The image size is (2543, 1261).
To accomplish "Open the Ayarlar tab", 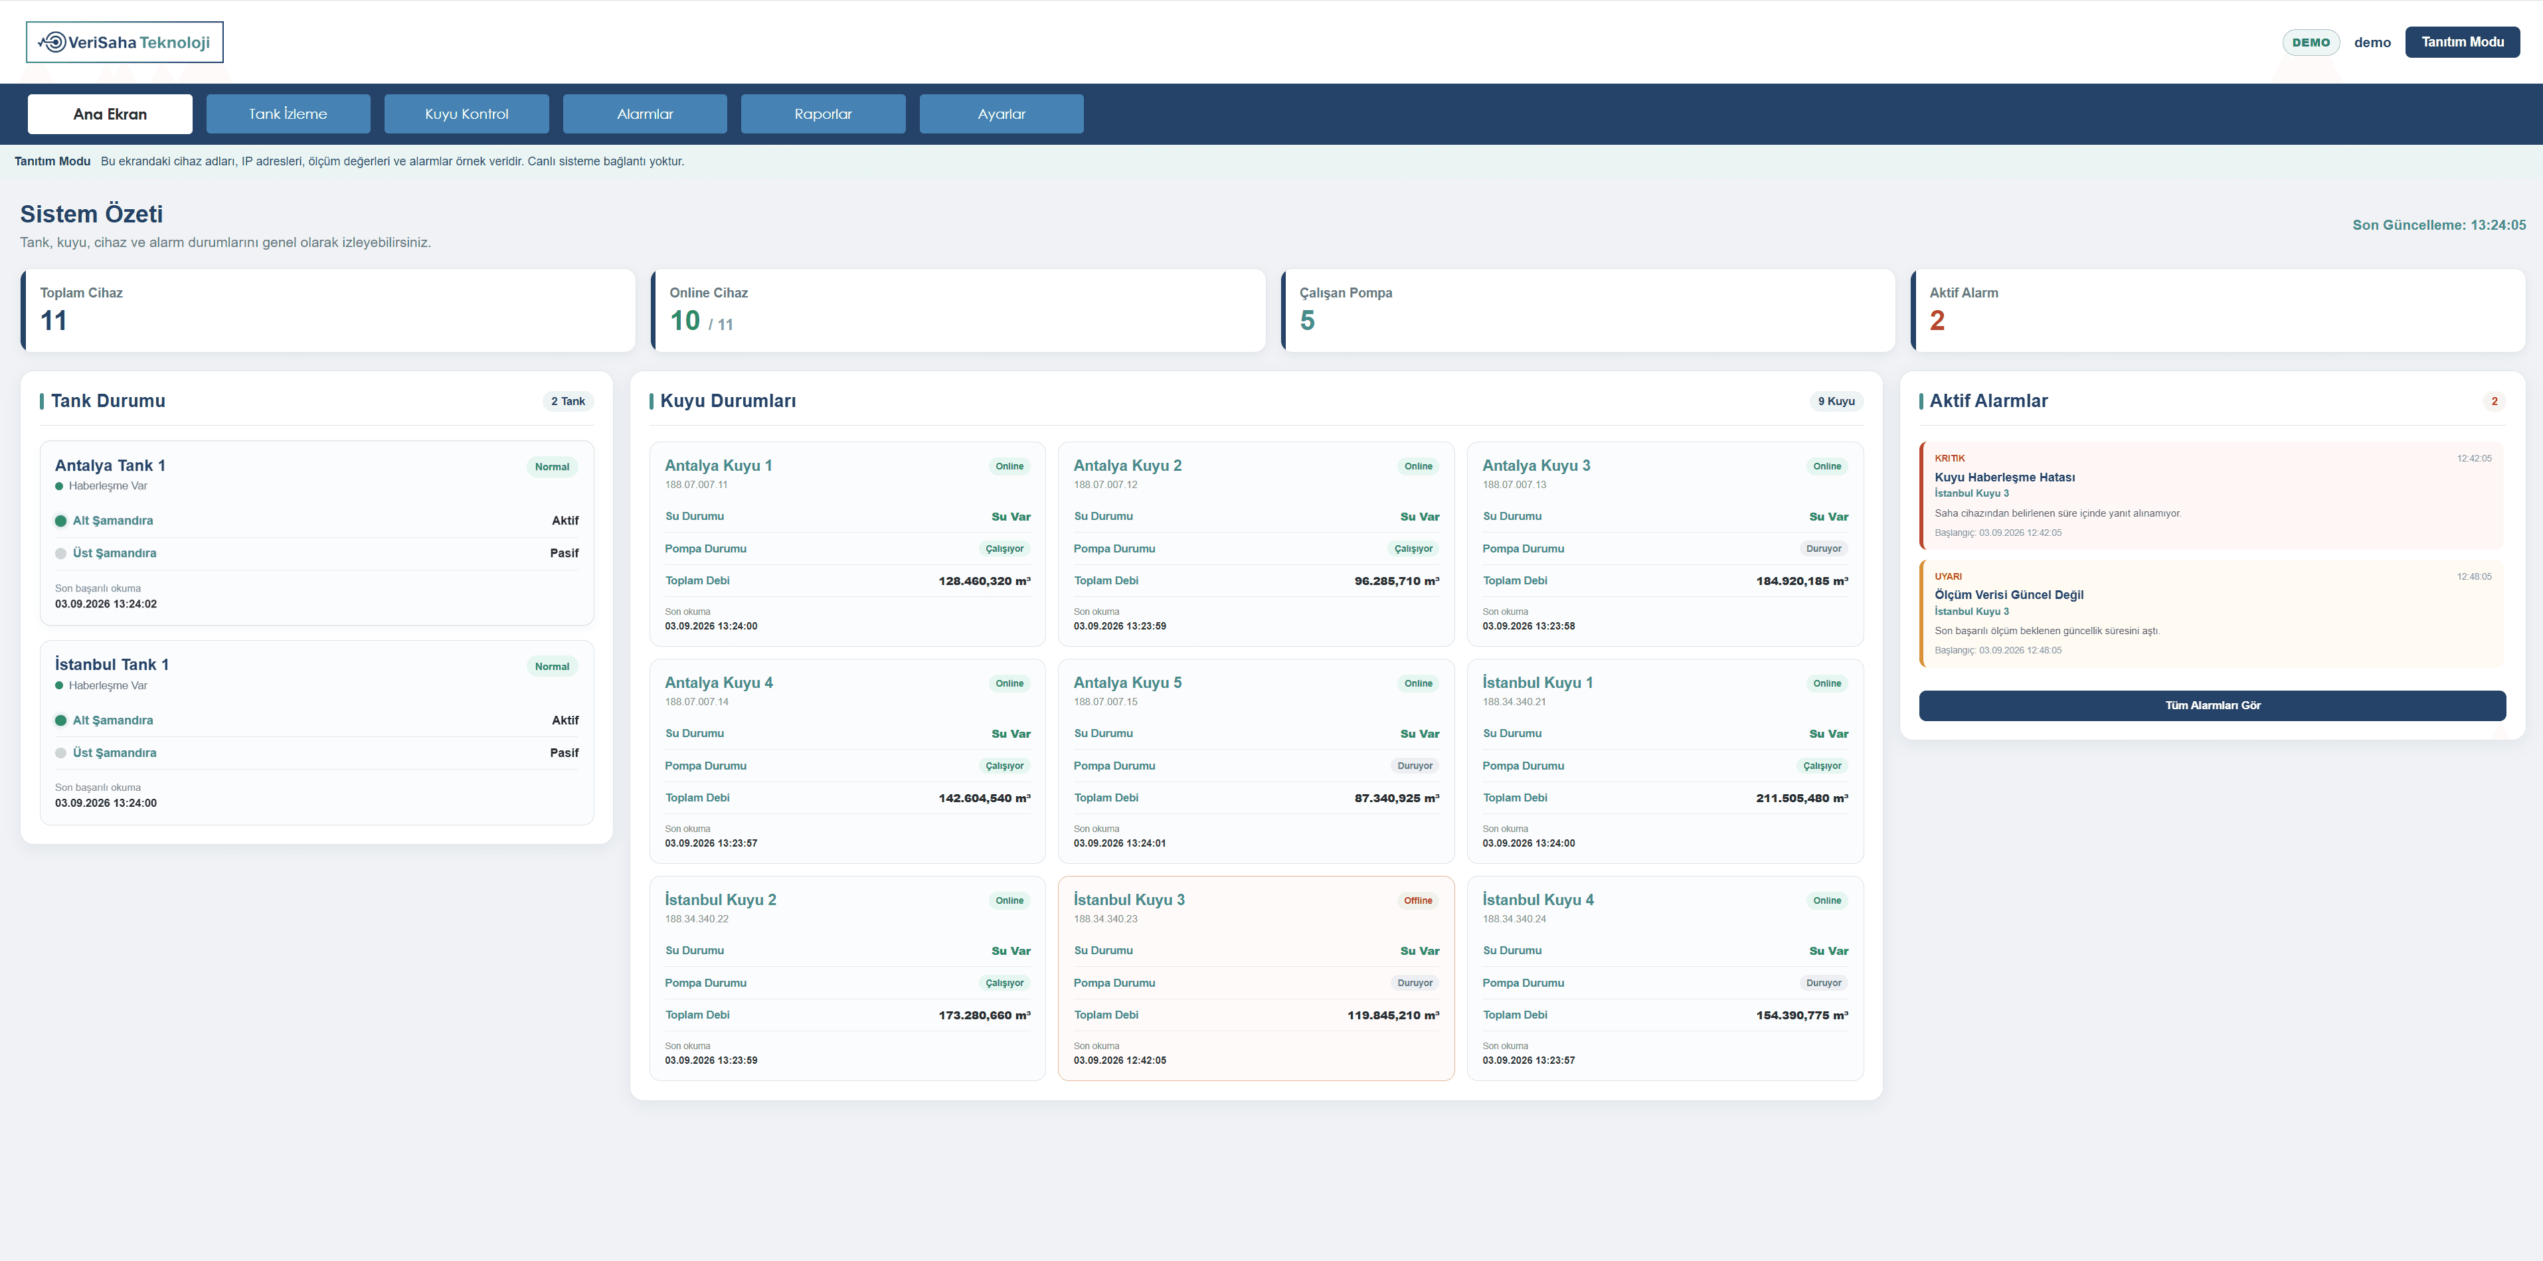I will pos(1001,114).
